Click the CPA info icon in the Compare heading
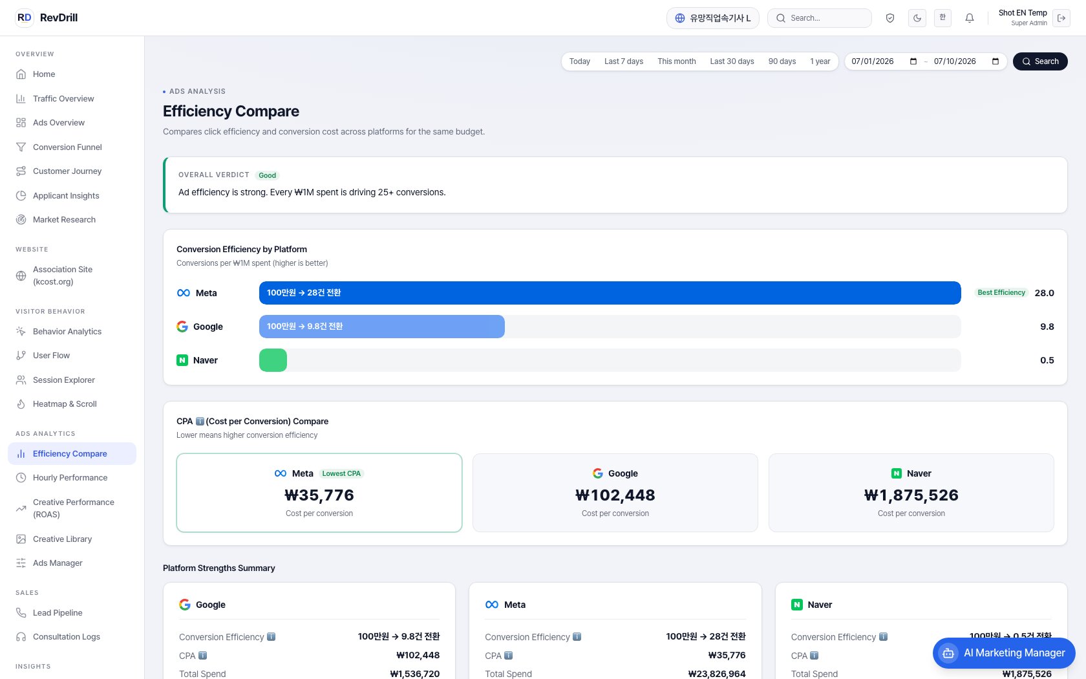 point(200,422)
